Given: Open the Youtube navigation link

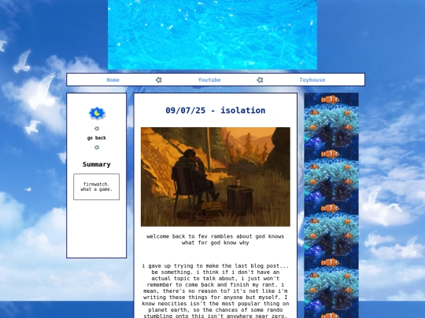Looking at the screenshot, I should click(209, 80).
